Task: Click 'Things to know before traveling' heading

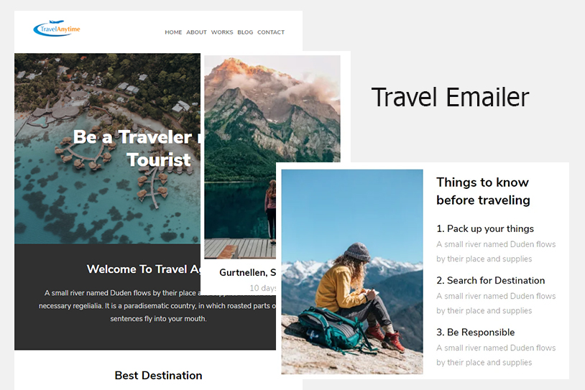Action: (483, 191)
